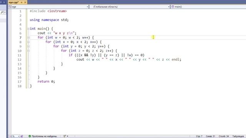Click 'endl;' at end of line 12
246x138 pixels.
[176, 59]
